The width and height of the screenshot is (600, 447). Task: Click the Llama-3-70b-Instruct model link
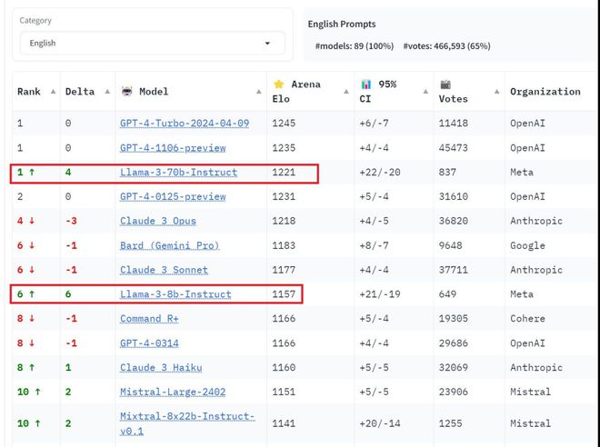point(178,173)
